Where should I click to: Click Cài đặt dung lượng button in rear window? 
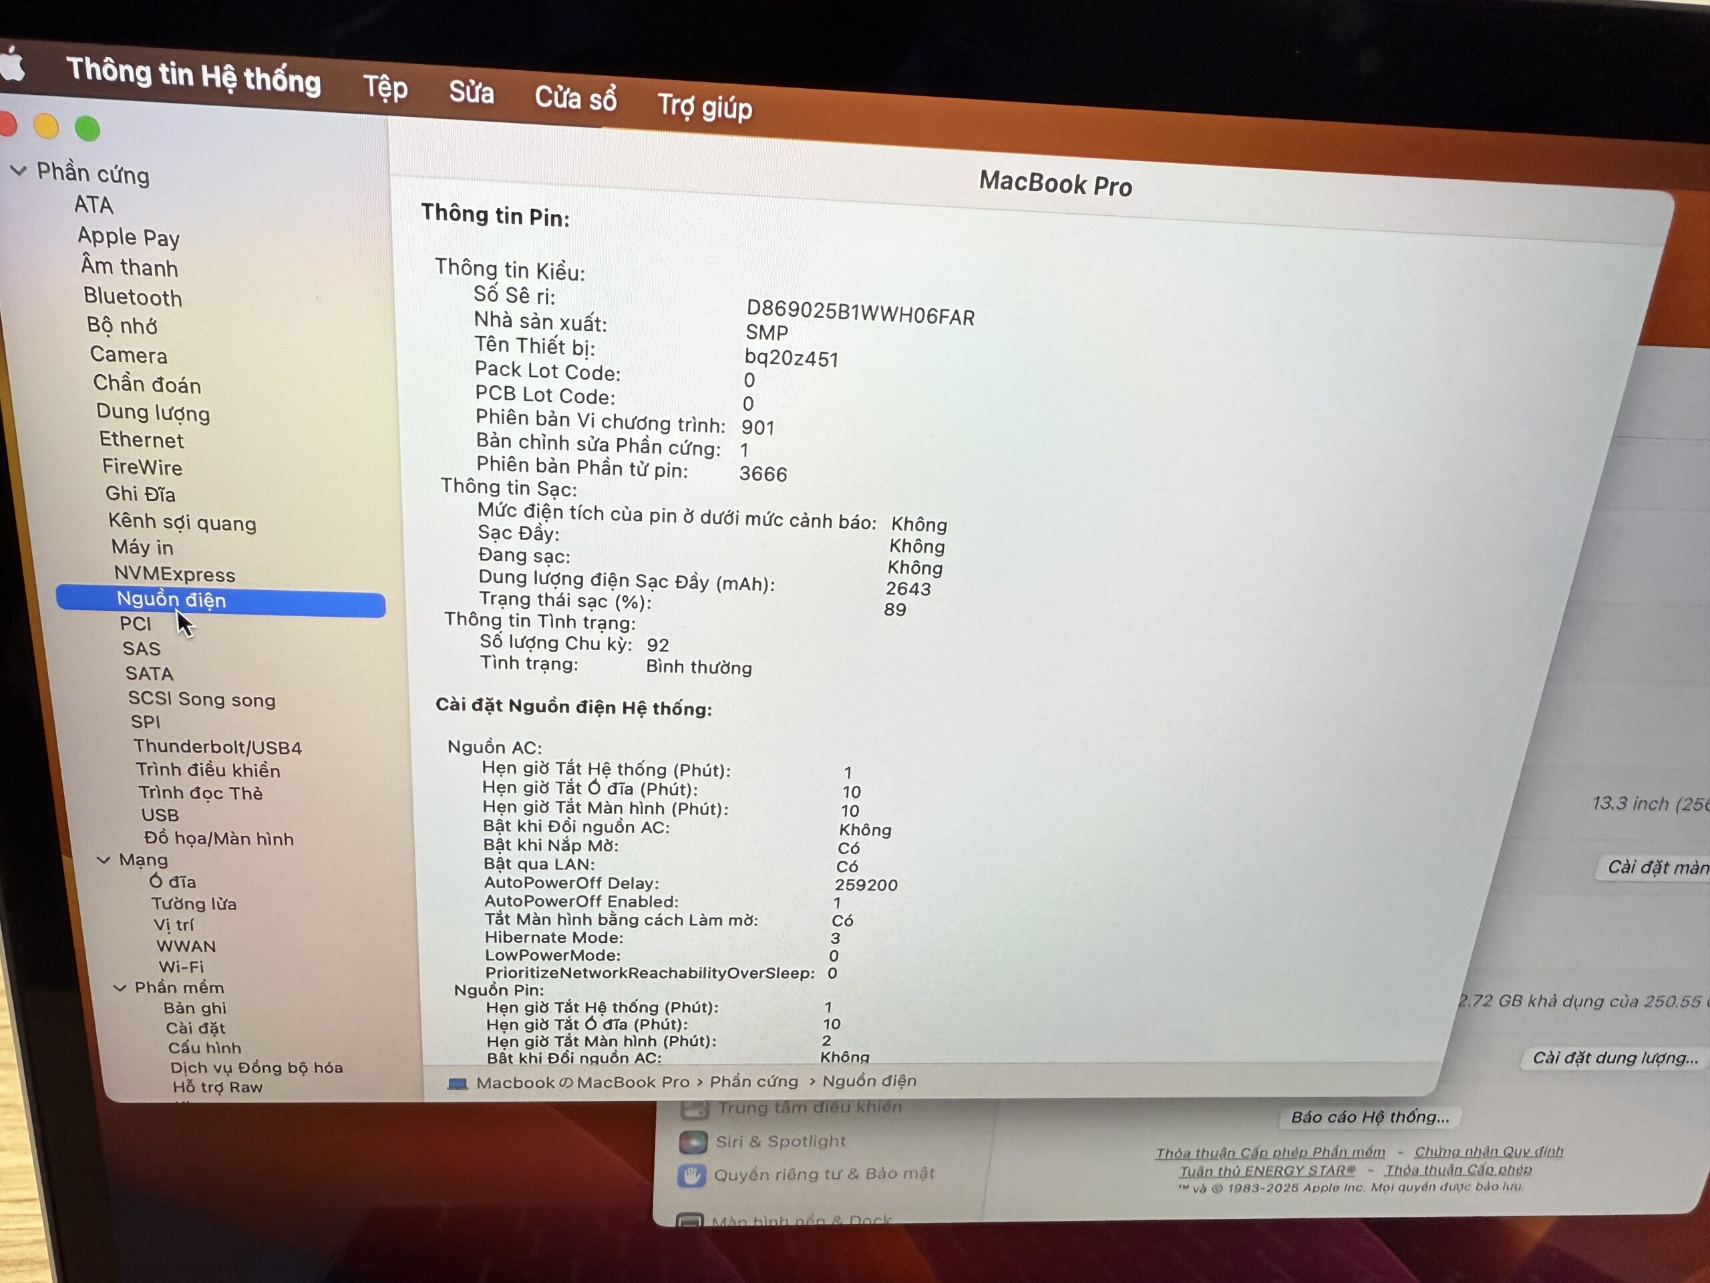coord(1616,1057)
